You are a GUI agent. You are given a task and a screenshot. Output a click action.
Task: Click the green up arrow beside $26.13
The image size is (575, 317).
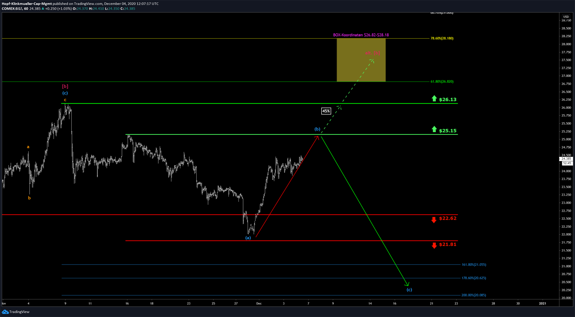(x=434, y=98)
